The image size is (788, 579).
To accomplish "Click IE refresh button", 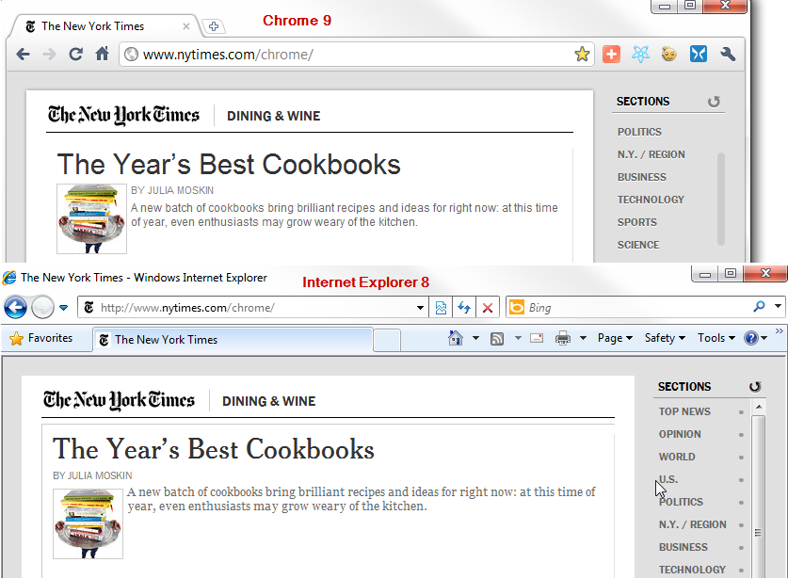I will (x=464, y=308).
